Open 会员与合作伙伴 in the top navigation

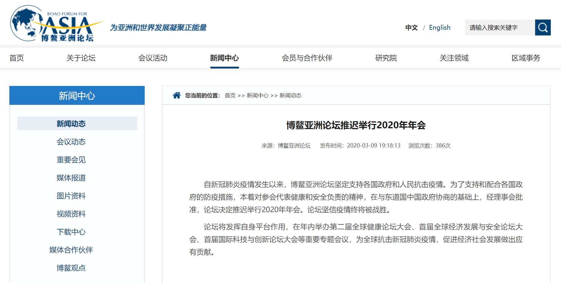tap(307, 58)
